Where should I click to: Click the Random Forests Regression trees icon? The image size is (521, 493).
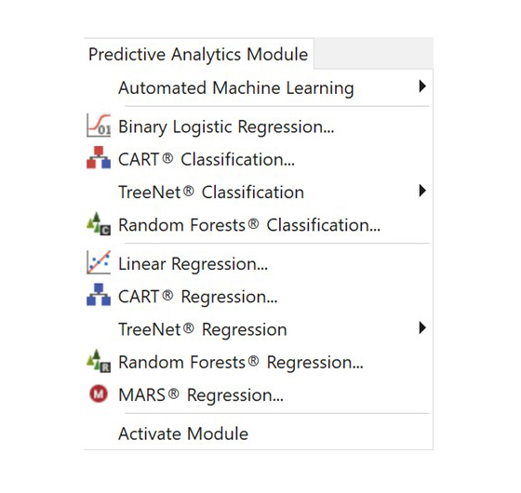(99, 361)
